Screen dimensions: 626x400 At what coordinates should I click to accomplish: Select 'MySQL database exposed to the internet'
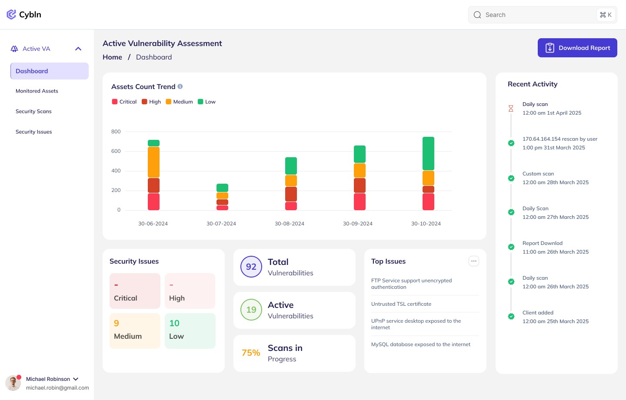click(421, 344)
